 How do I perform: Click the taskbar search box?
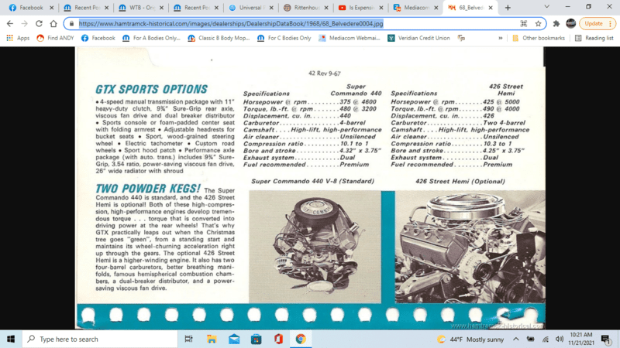tap(100, 339)
